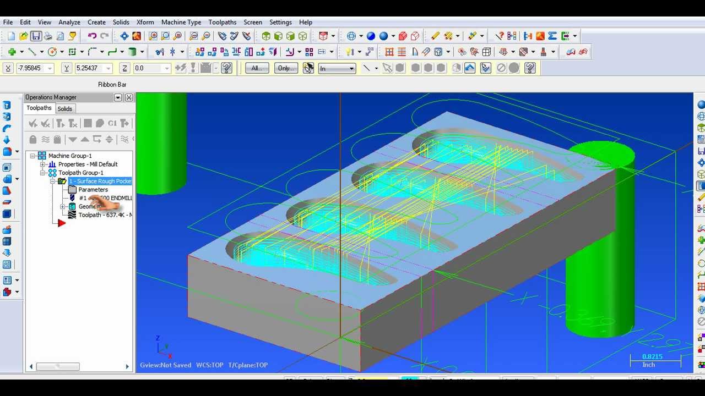Click the Y coordinate label button
Viewport: 705px width, 396px height.
(x=67, y=68)
